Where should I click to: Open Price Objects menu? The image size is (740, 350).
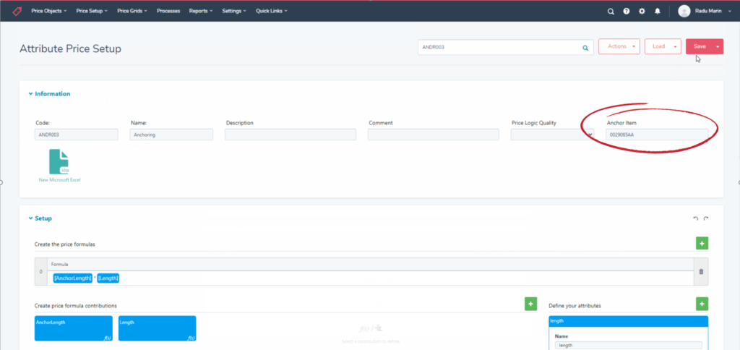pos(49,11)
